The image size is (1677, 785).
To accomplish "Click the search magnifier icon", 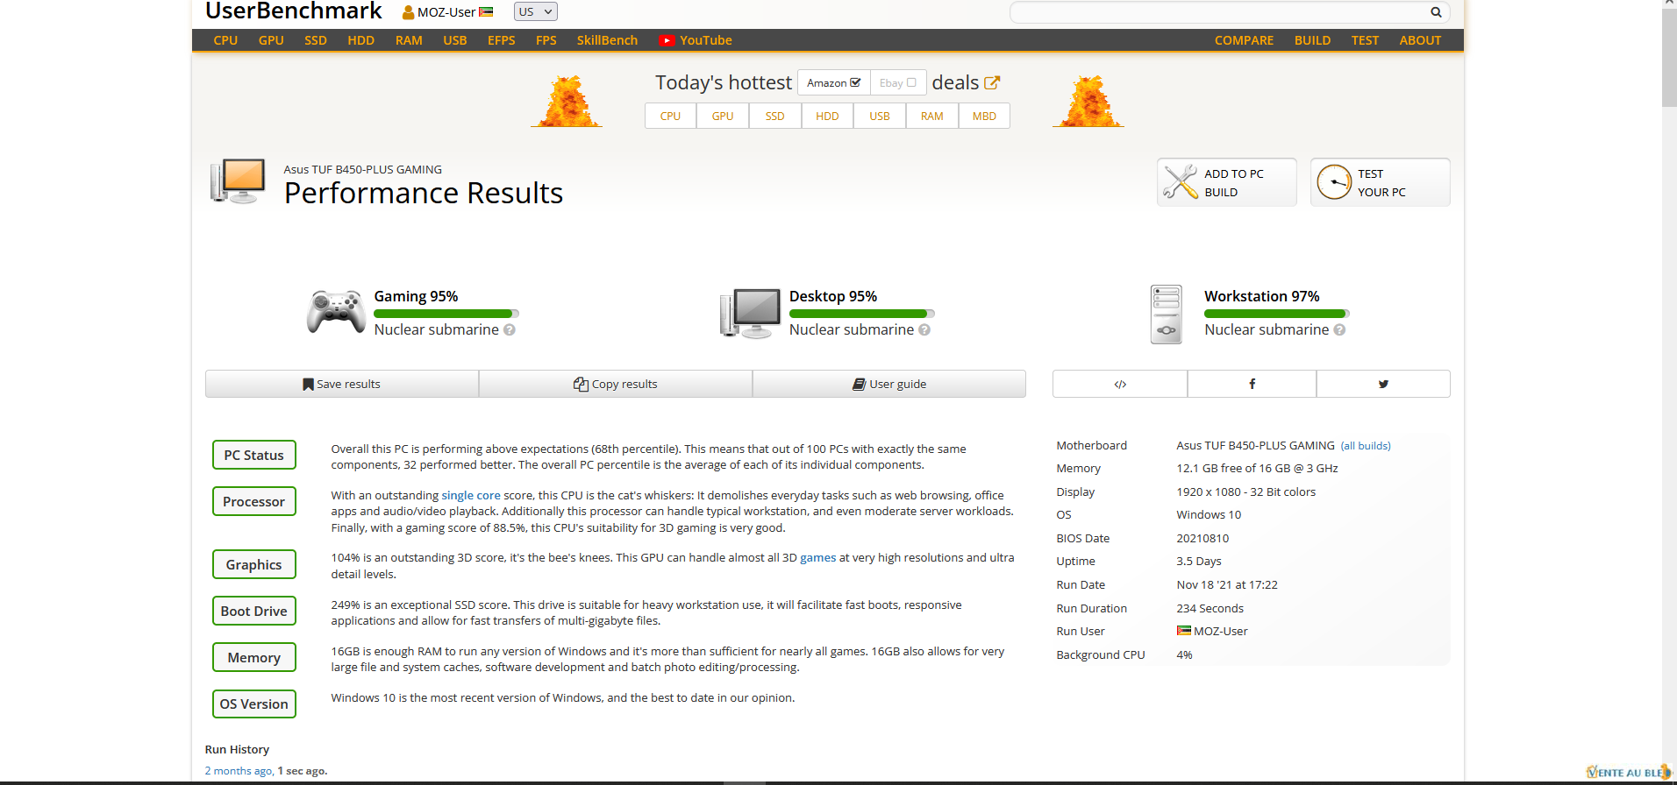I will pyautogui.click(x=1436, y=12).
